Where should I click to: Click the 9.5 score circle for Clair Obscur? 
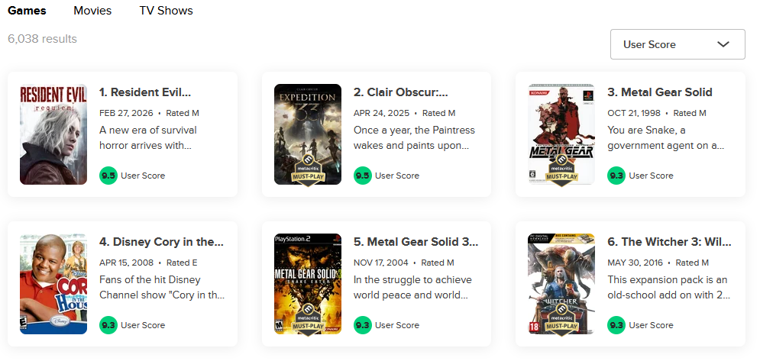tap(363, 176)
